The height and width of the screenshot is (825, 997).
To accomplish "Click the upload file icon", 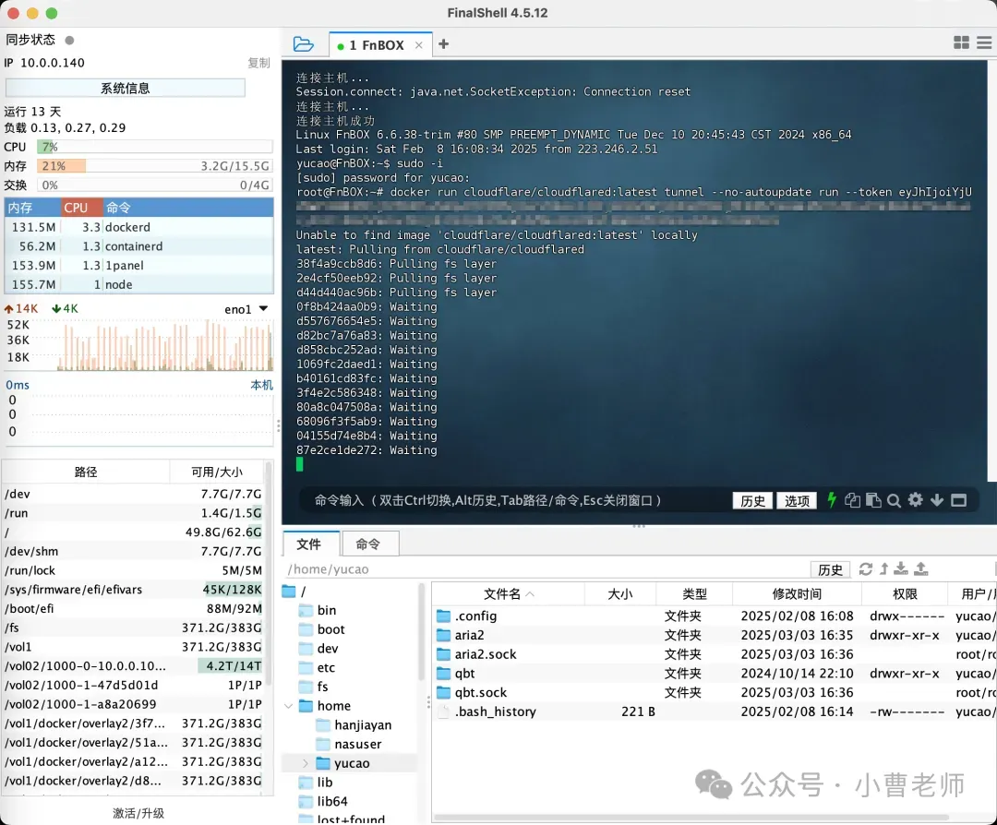I will point(920,569).
